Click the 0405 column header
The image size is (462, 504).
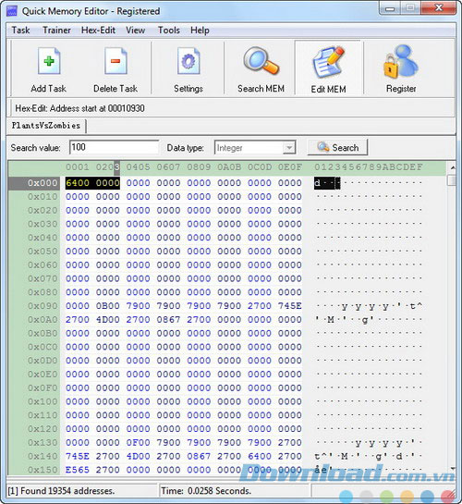(138, 167)
